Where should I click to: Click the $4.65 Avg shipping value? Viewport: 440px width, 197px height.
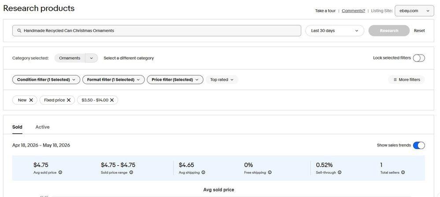point(186,165)
